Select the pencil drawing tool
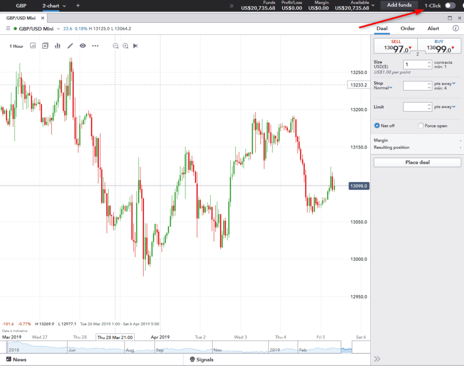The height and width of the screenshot is (366, 464). (70, 46)
